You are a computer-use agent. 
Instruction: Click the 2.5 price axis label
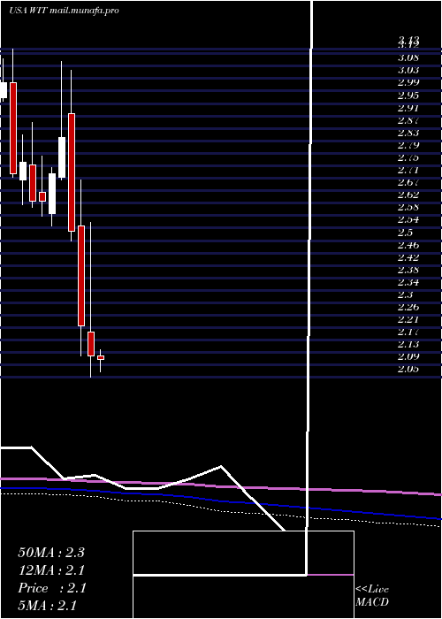(x=405, y=233)
